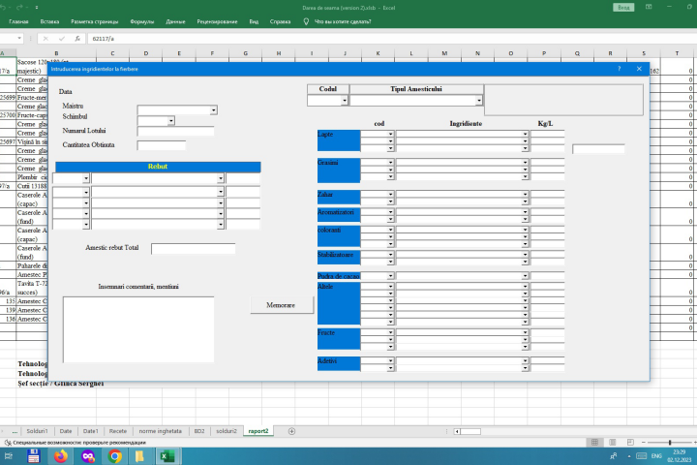Open the Данные ribbon tab
This screenshot has height=465, width=697.
175,21
